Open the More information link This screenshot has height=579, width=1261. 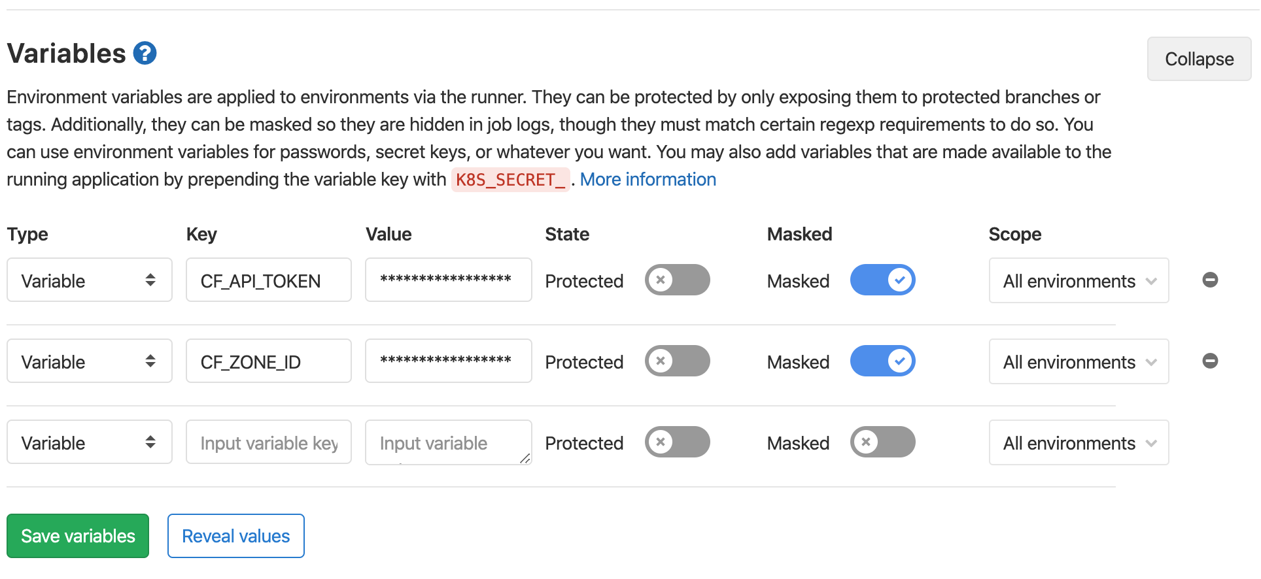click(648, 179)
